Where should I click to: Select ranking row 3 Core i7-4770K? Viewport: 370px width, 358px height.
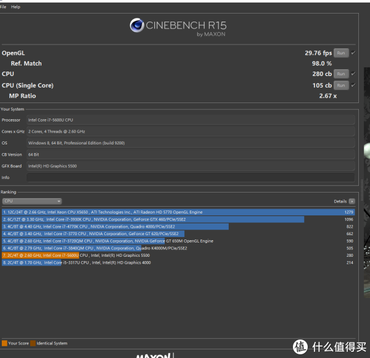click(178, 227)
